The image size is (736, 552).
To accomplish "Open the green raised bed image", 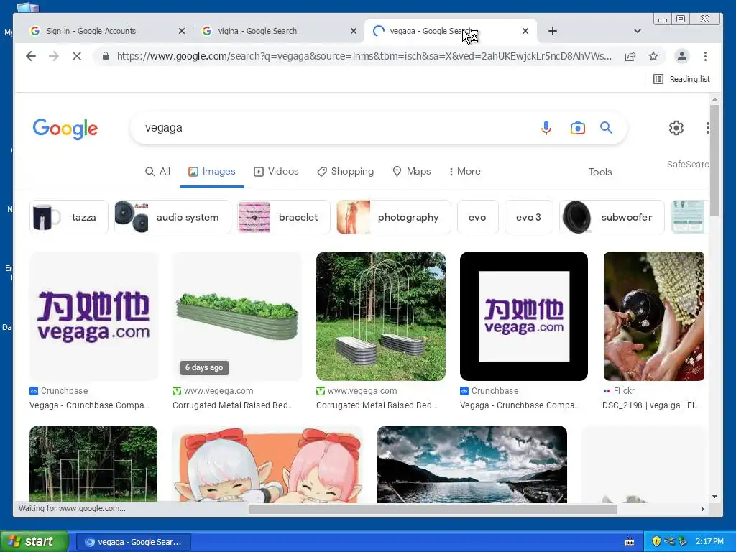I will pos(237,316).
